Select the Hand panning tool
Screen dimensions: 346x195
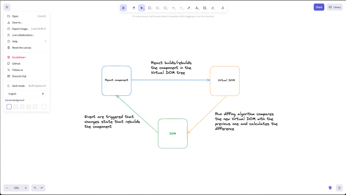[x=134, y=8]
